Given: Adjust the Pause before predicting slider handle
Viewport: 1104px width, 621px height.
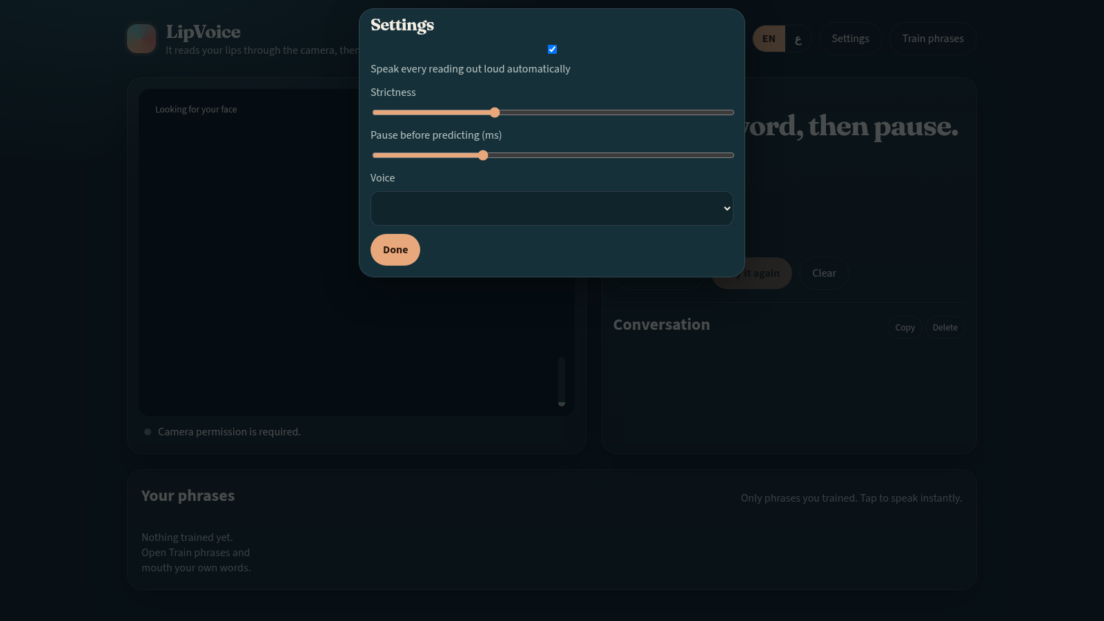Looking at the screenshot, I should click(x=483, y=155).
